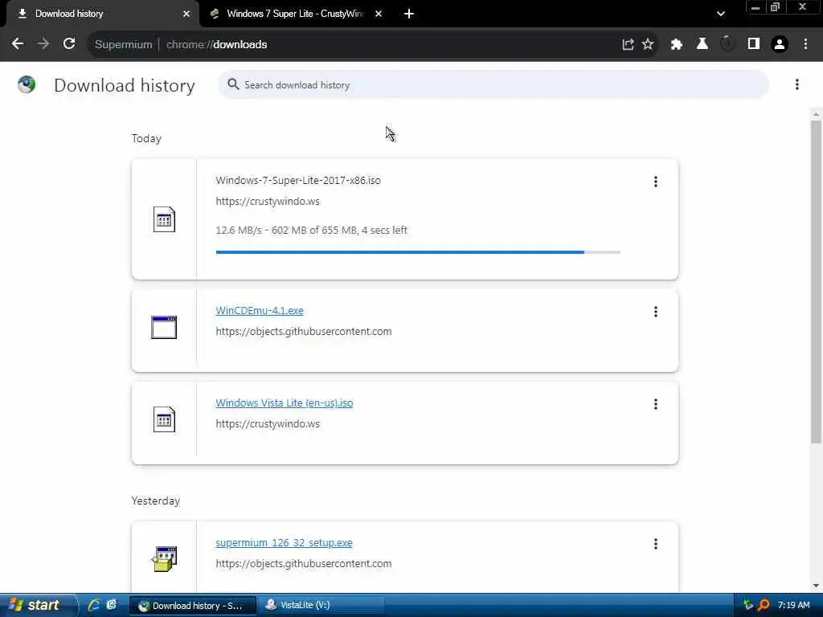This screenshot has height=617, width=823.
Task: Open more actions for Windows-7-Super-Lite ISO download
Action: (x=656, y=182)
